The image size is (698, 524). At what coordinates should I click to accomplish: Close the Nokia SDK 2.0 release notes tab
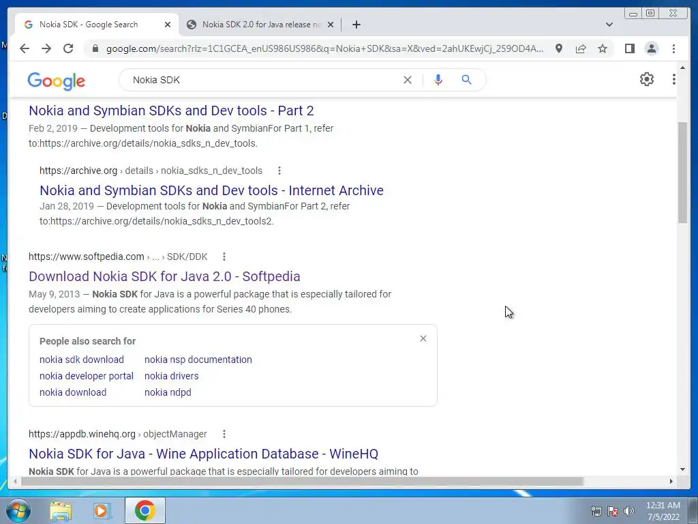click(x=331, y=25)
